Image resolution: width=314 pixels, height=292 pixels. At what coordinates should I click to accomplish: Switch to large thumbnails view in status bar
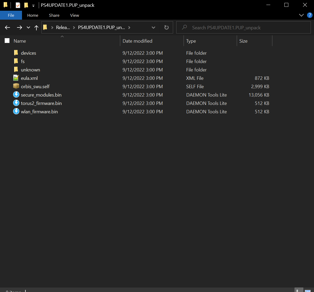[x=308, y=291]
